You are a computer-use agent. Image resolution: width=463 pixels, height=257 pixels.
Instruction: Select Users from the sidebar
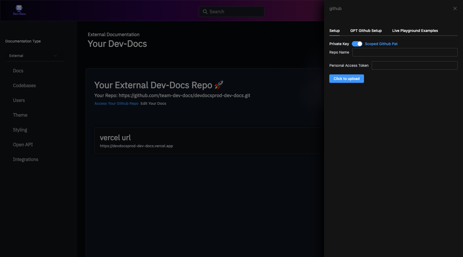pos(19,100)
